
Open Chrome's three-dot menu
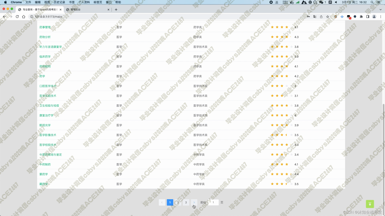coord(380,16)
